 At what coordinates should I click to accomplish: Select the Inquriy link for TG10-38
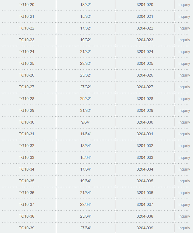pos(184,216)
